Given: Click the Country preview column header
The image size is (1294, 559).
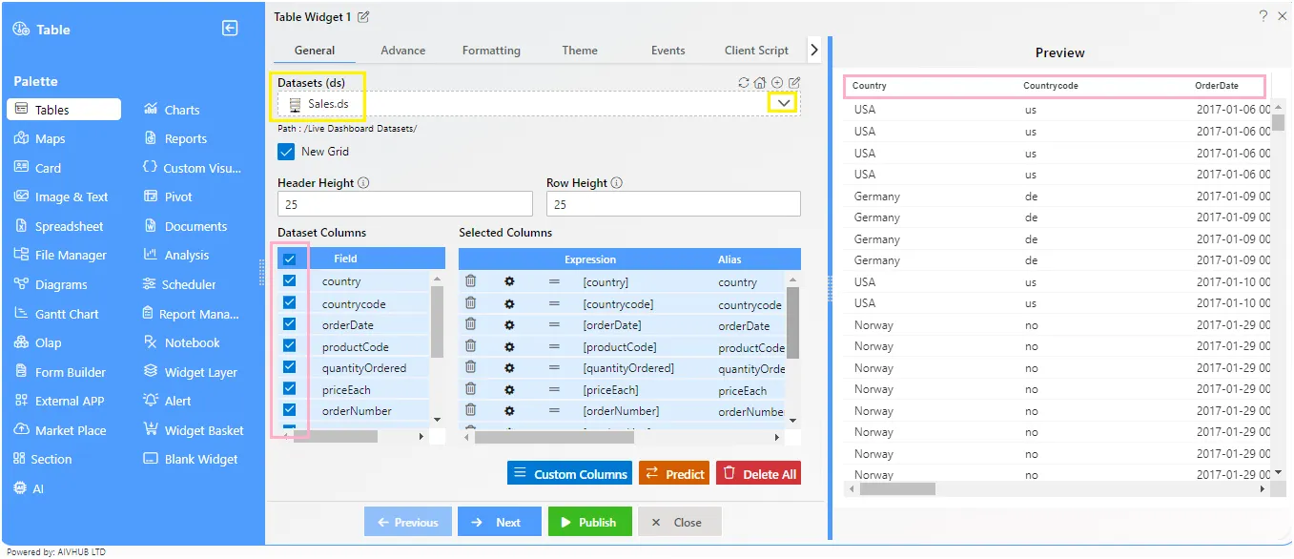Looking at the screenshot, I should (870, 86).
